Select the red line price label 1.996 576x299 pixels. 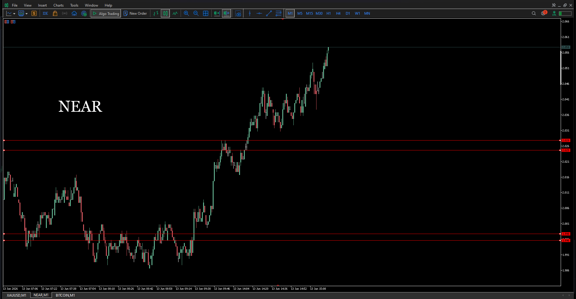(x=566, y=240)
